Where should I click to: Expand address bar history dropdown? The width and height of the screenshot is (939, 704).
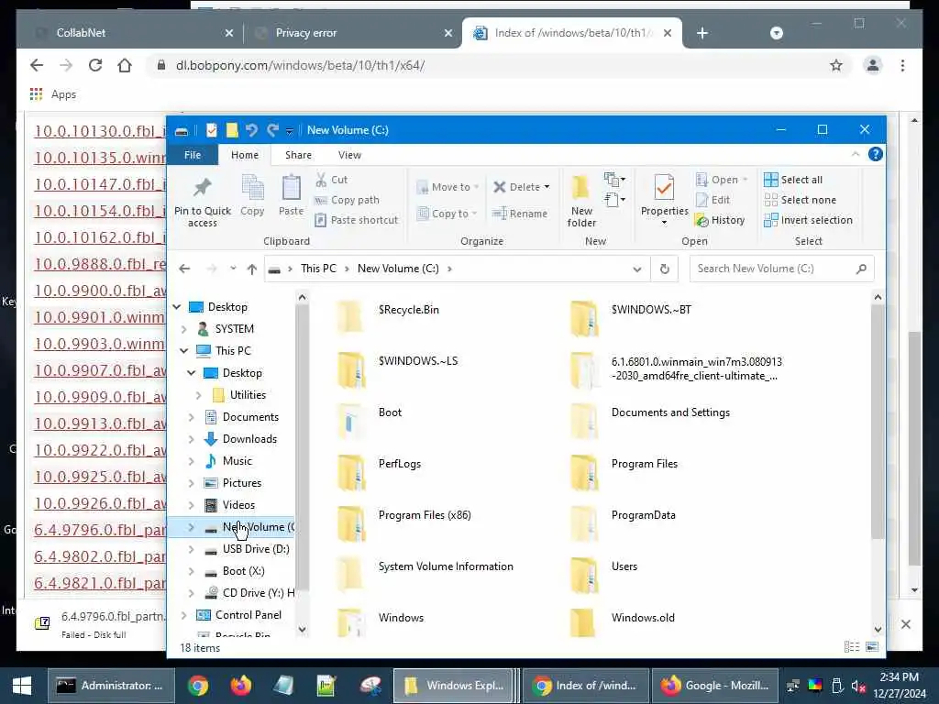point(637,269)
